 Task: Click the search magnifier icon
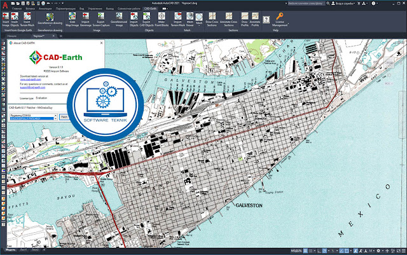pyautogui.click(x=328, y=3)
